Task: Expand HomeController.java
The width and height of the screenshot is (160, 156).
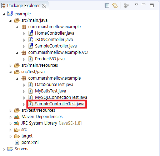Action: (24, 34)
